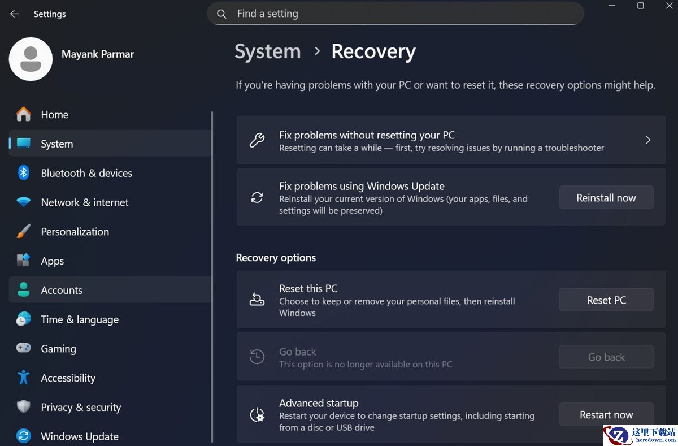Click the Reset PC button
678x446 pixels.
[606, 300]
